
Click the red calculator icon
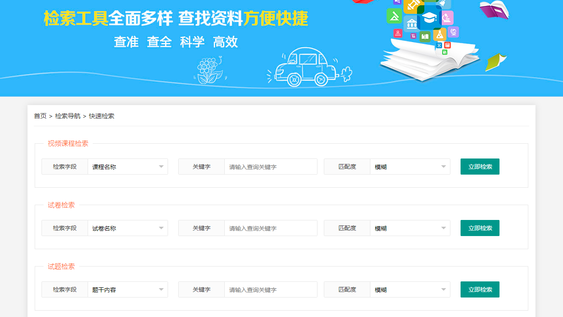[447, 45]
